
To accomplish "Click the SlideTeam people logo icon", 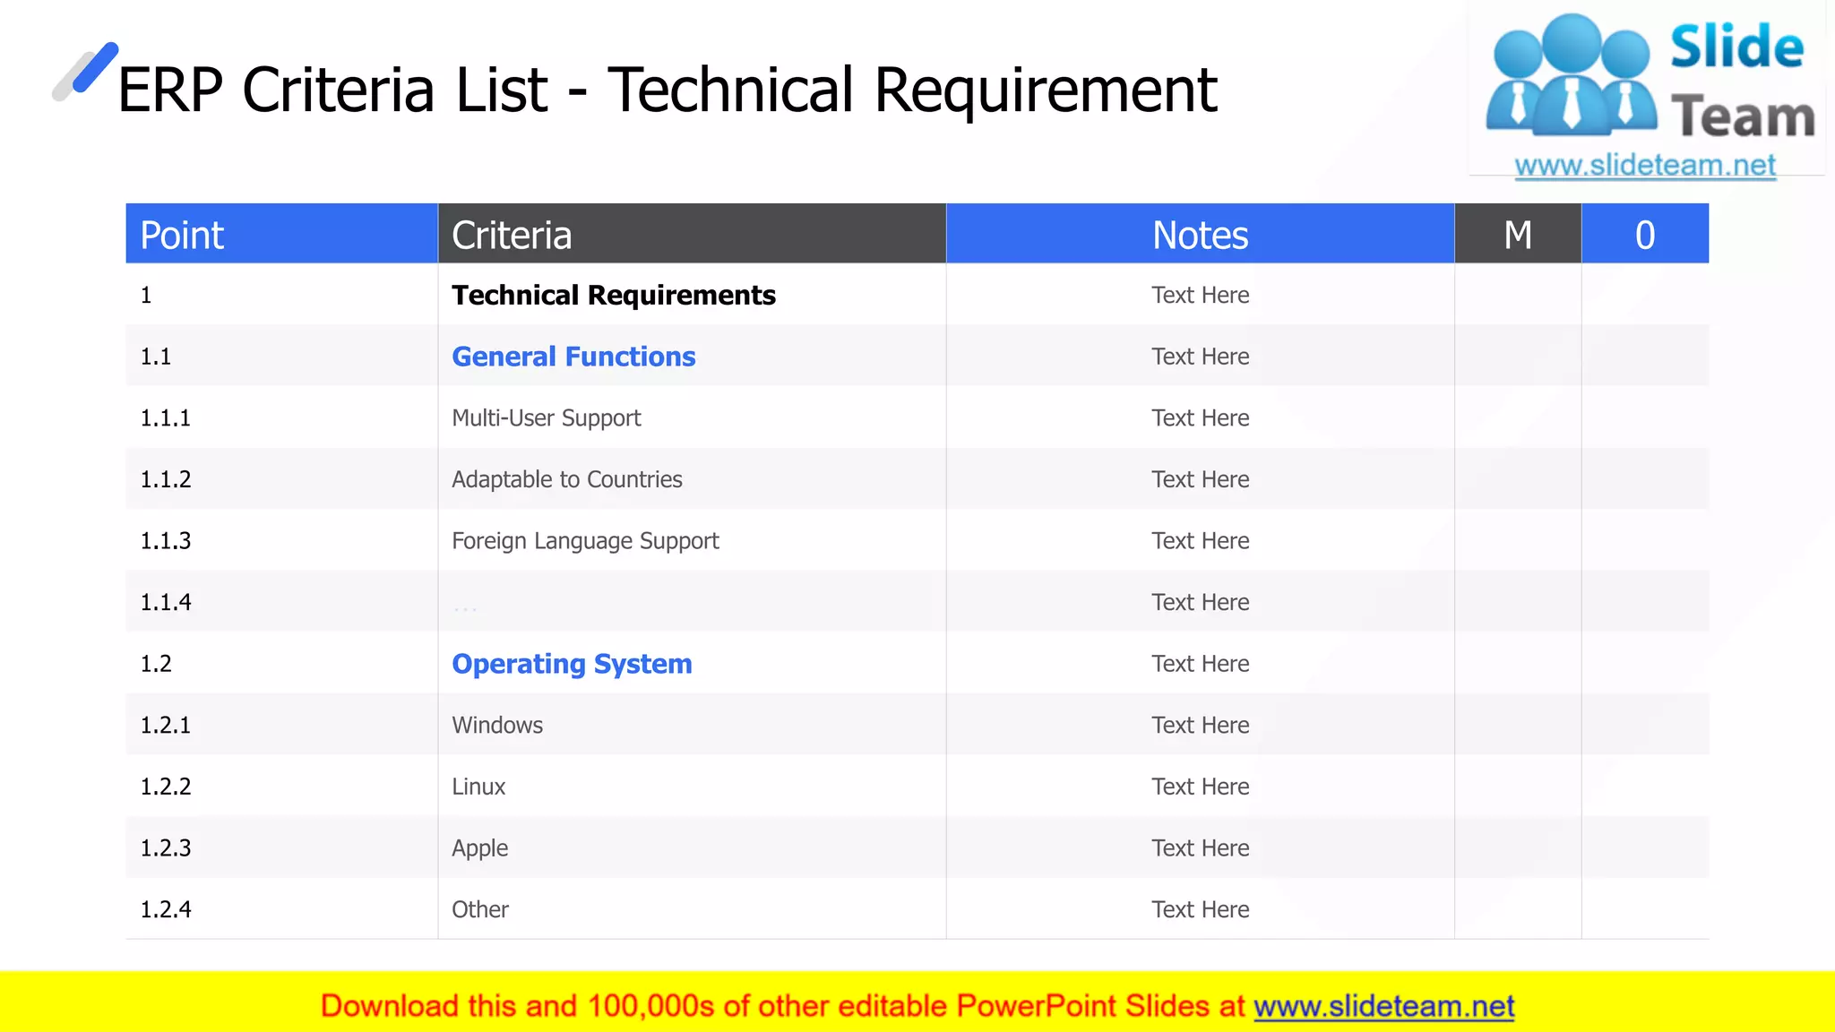I will (1572, 75).
